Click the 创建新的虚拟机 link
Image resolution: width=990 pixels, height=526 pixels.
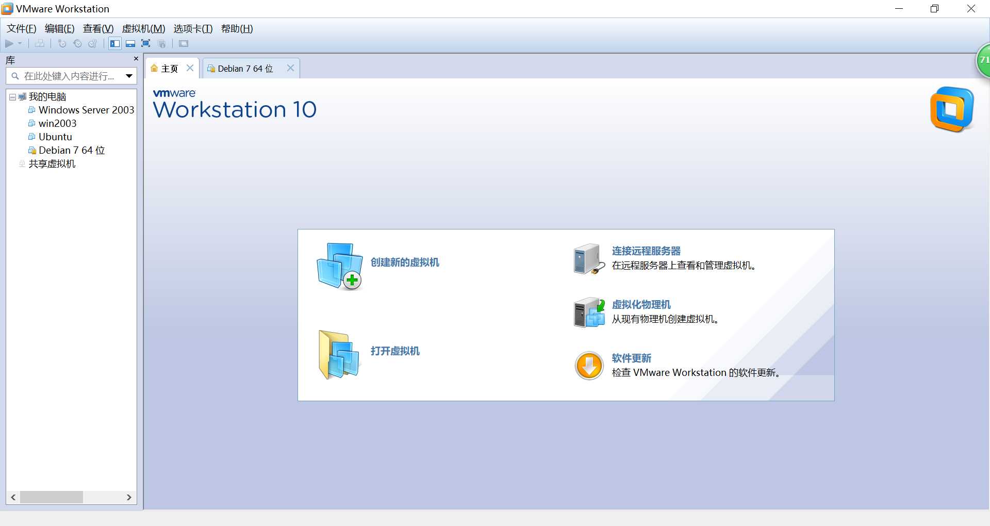[x=405, y=262]
